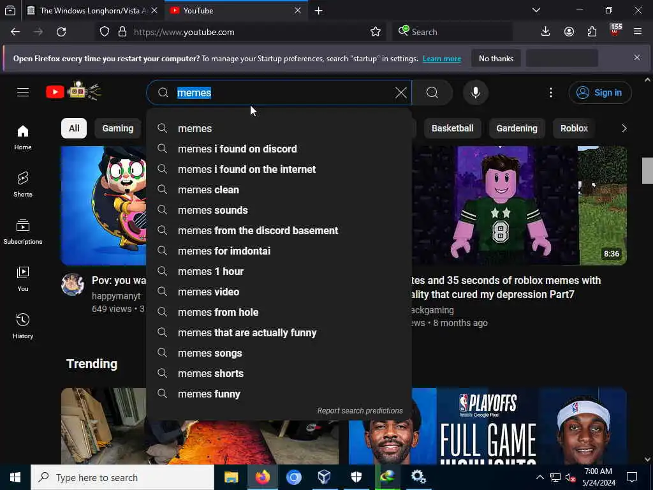Open File Explorer from the taskbar
Image resolution: width=653 pixels, height=490 pixels.
[x=231, y=477]
